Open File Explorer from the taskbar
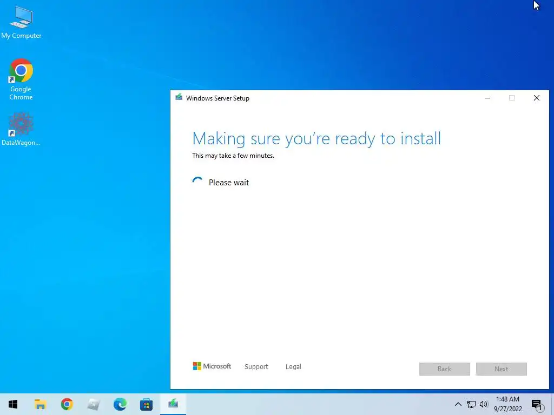The height and width of the screenshot is (415, 554). (40, 404)
